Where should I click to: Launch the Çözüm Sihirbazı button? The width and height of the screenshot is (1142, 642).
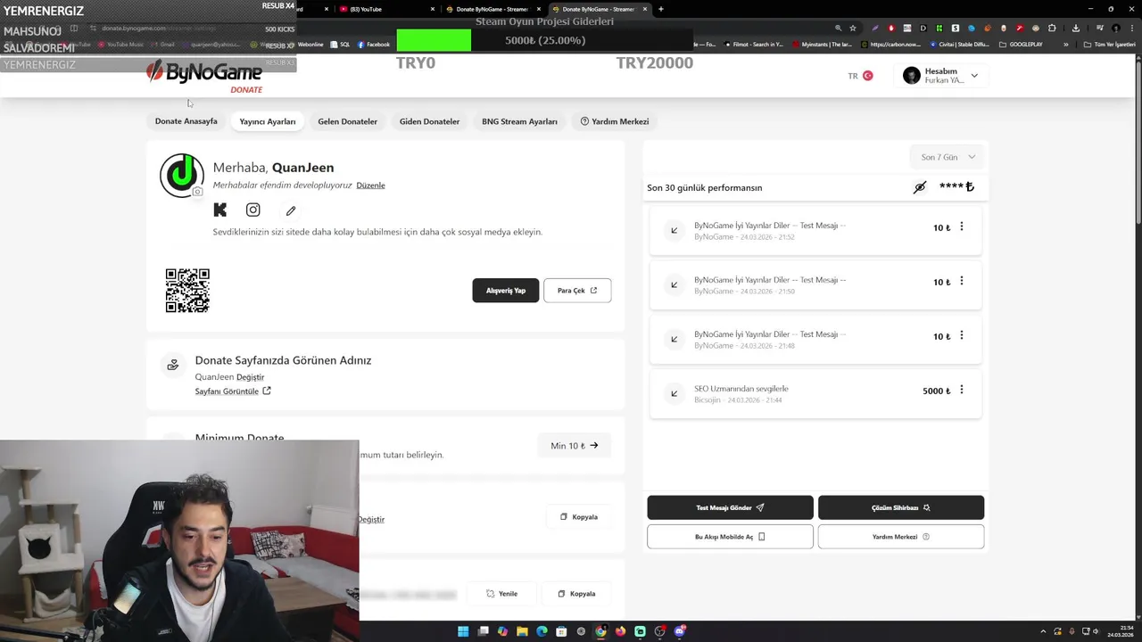click(x=901, y=507)
